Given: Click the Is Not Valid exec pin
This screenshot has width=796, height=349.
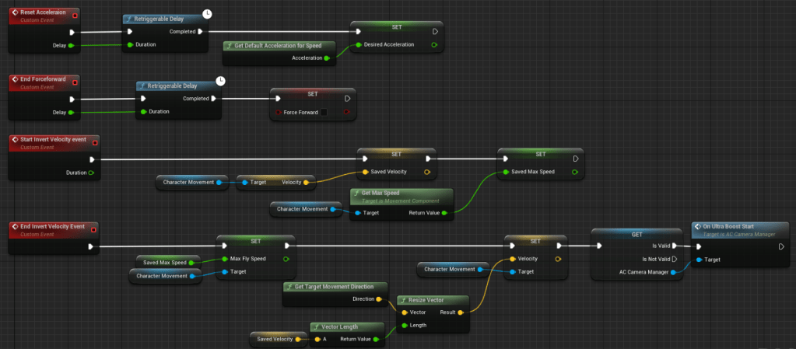Looking at the screenshot, I should (x=675, y=259).
